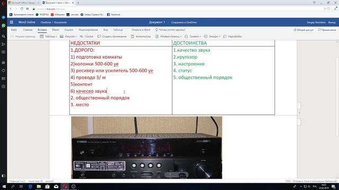Viewport: 339px width, 190px height.
Task: Open a new browser tab with plus
Action: coord(78,3)
